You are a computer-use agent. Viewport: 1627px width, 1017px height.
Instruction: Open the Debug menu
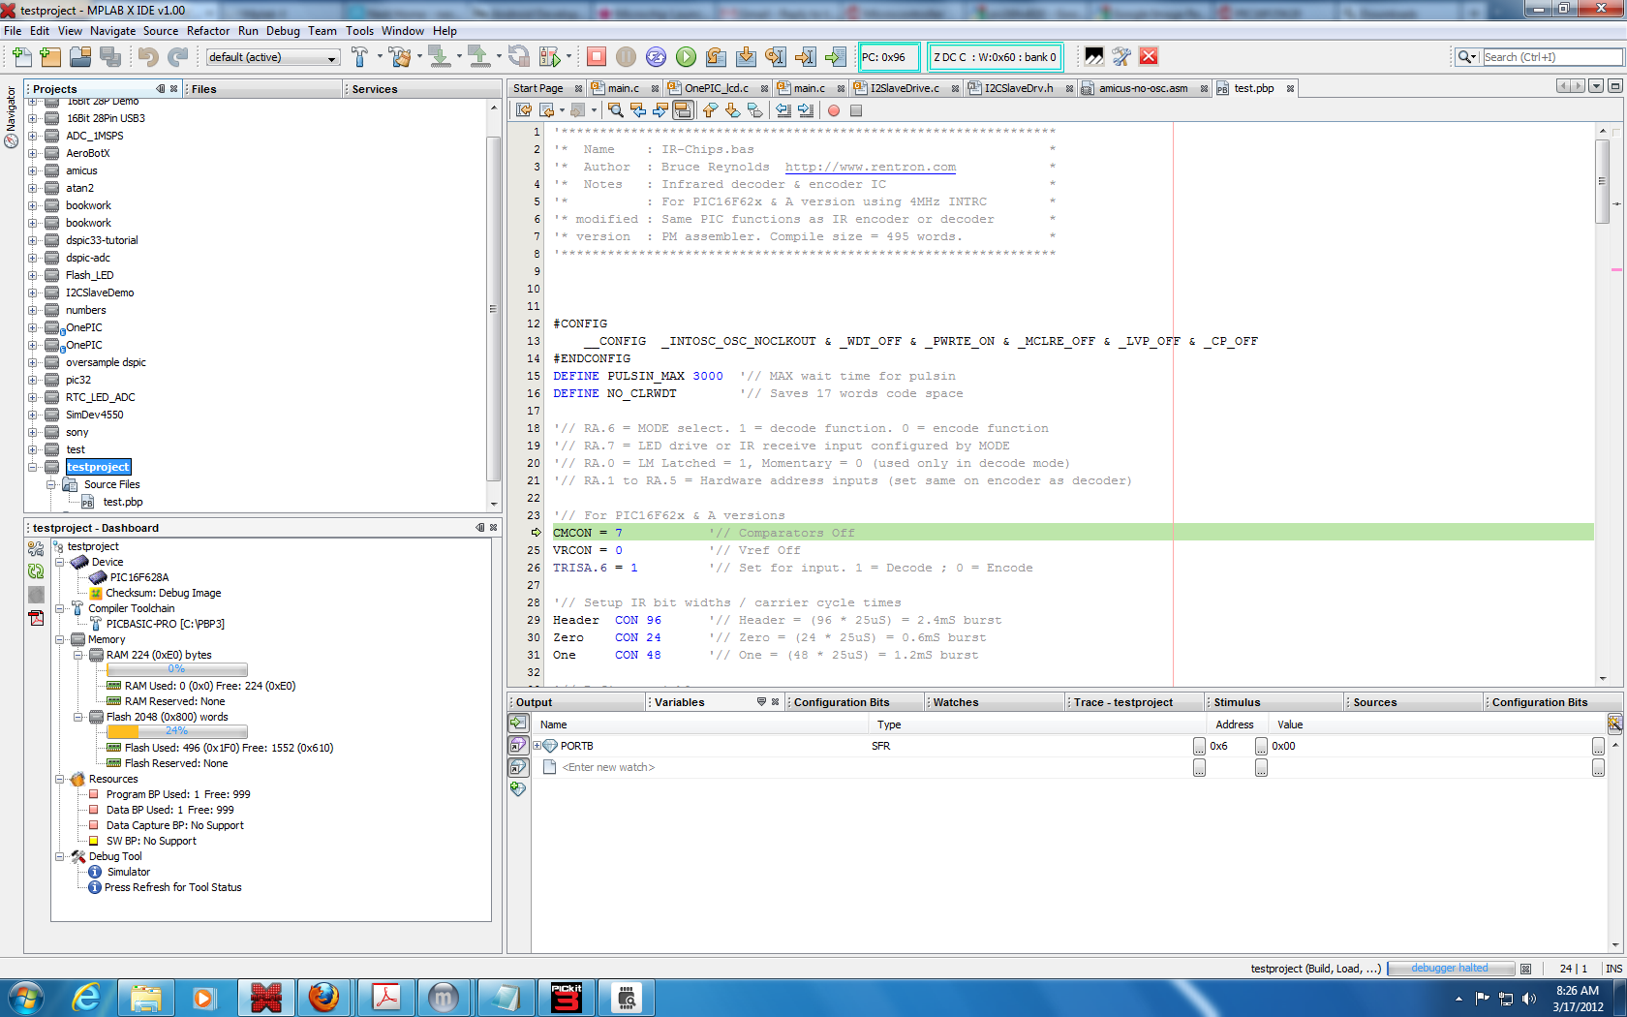283,31
